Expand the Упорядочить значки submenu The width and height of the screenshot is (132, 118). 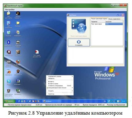[60, 76]
